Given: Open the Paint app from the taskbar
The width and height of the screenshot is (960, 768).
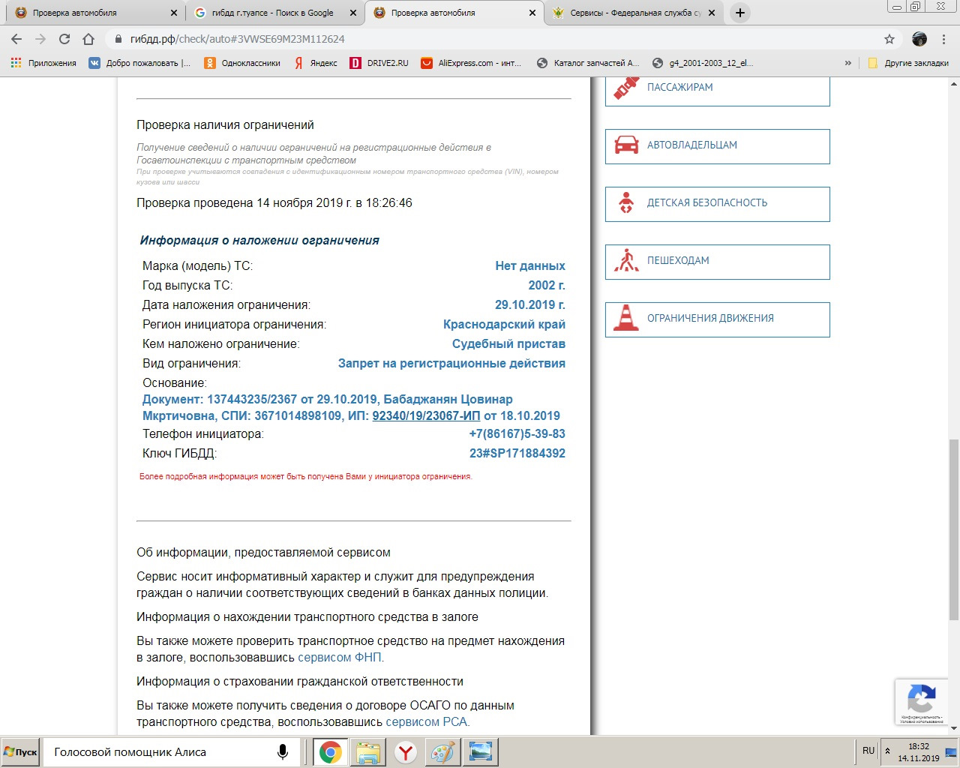Looking at the screenshot, I should coord(442,752).
